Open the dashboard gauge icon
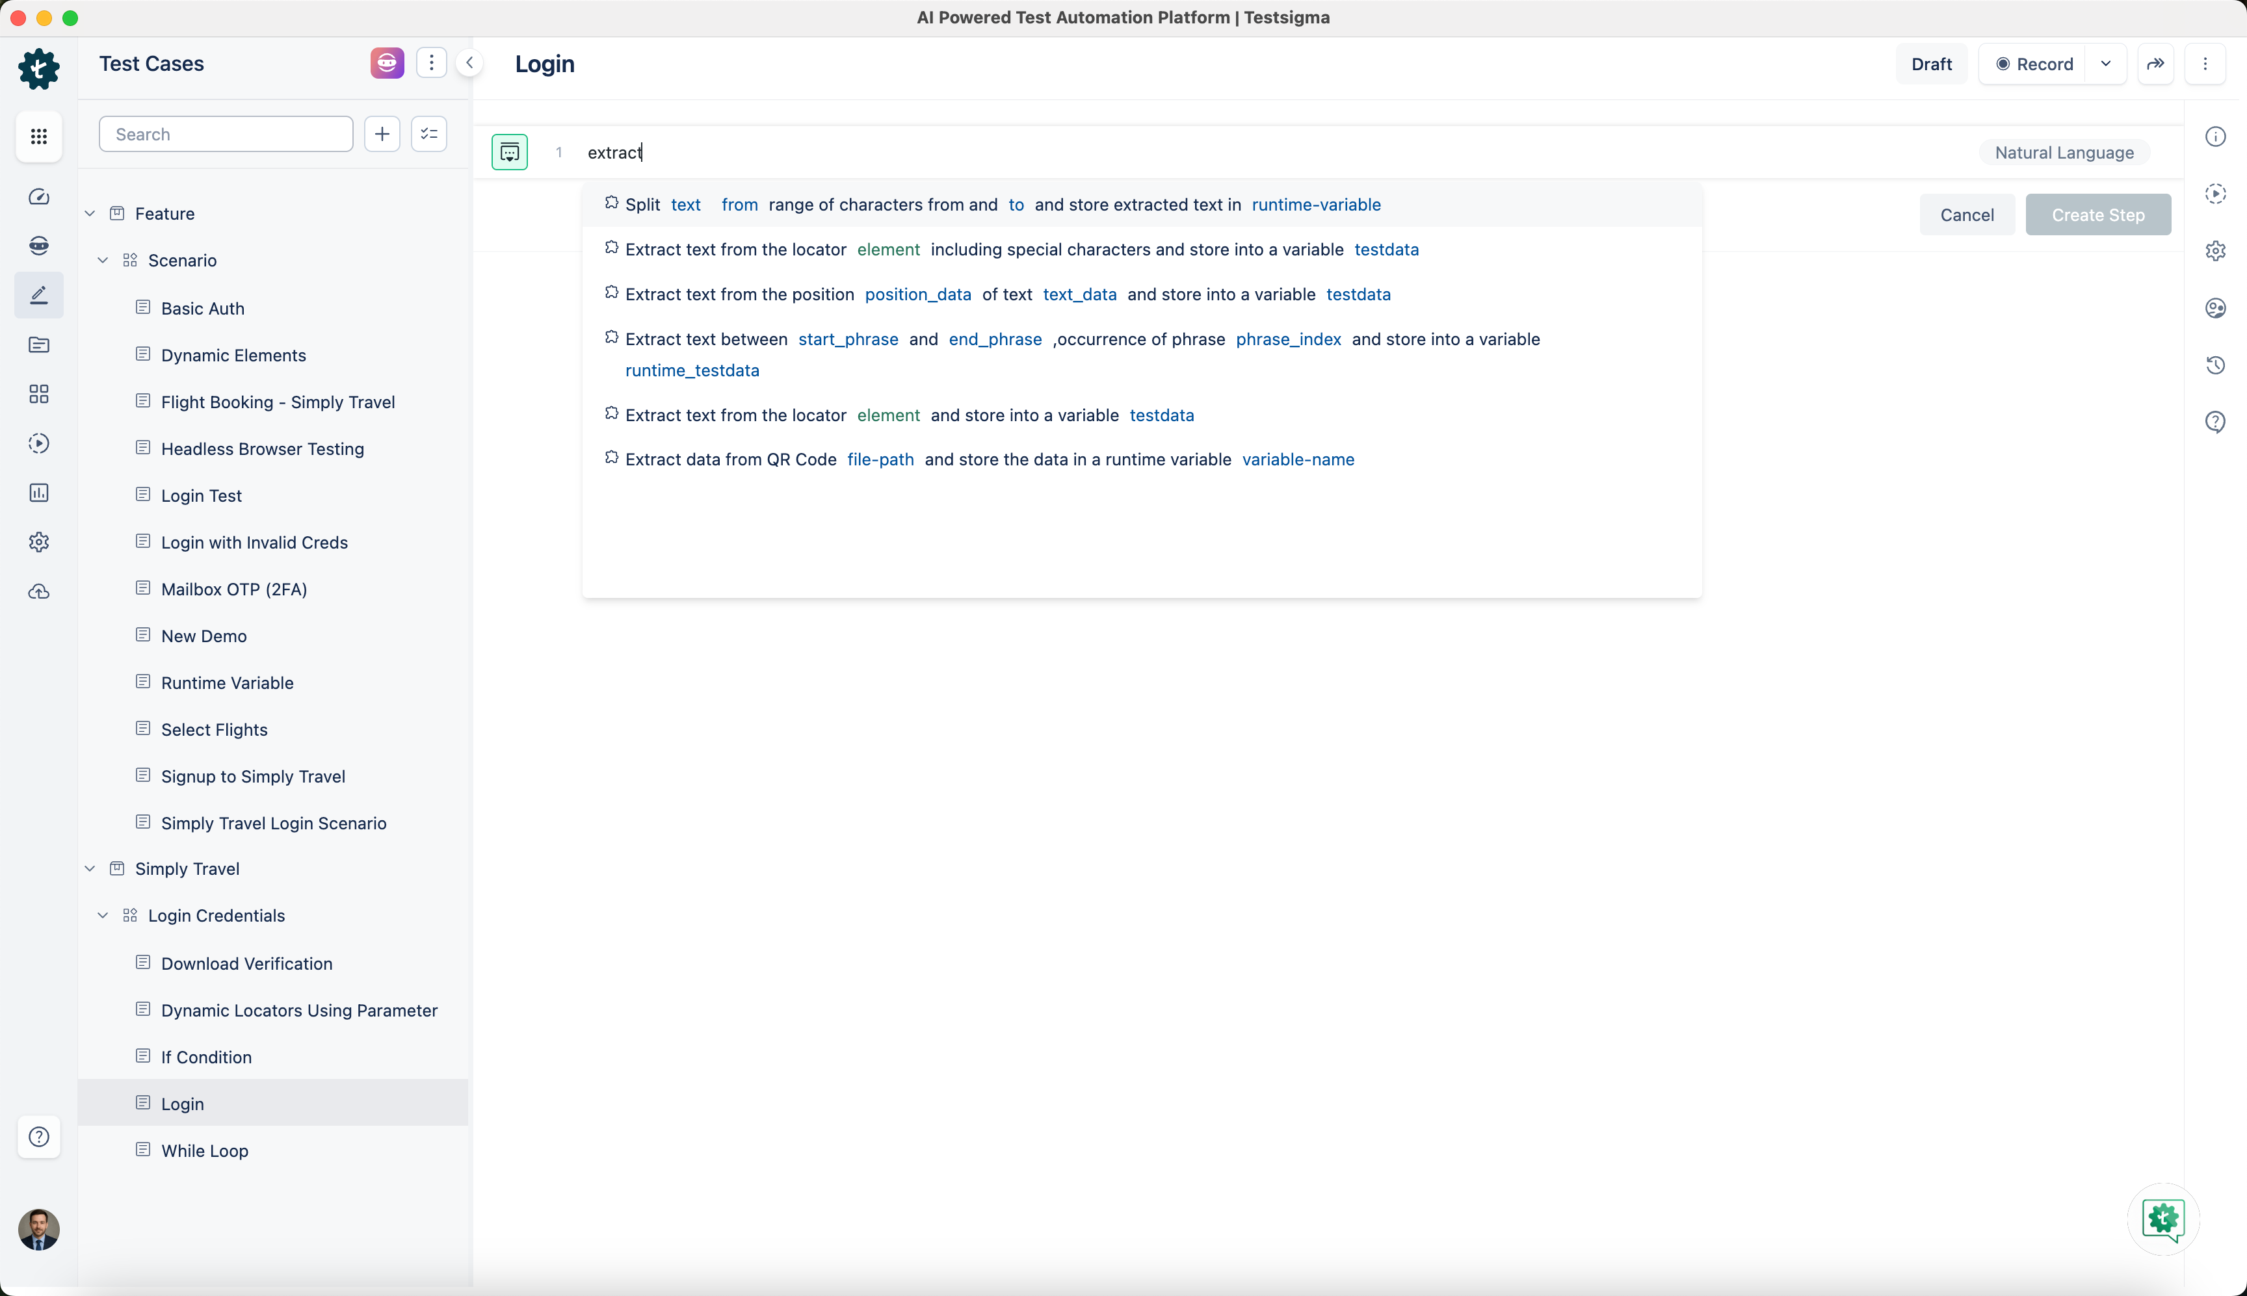This screenshot has width=2247, height=1296. click(x=38, y=197)
